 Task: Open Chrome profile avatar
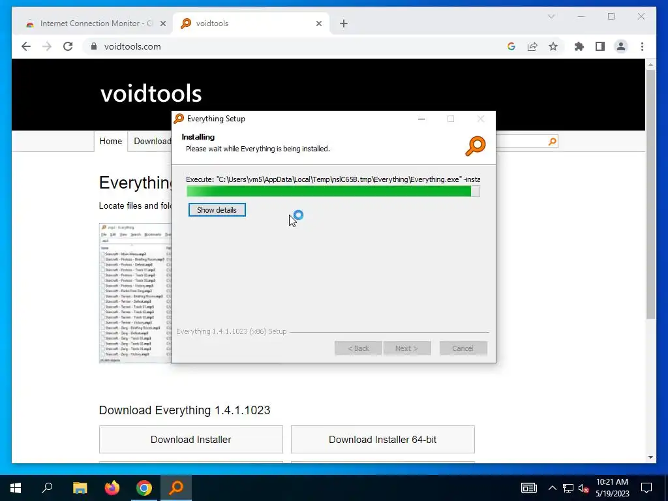click(x=621, y=46)
